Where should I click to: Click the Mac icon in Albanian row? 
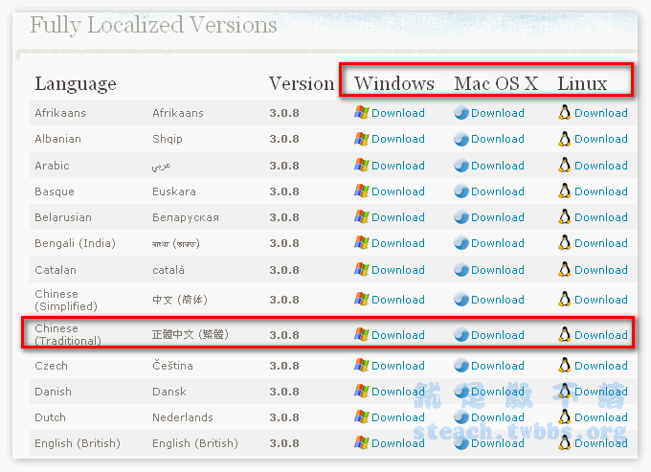461,139
